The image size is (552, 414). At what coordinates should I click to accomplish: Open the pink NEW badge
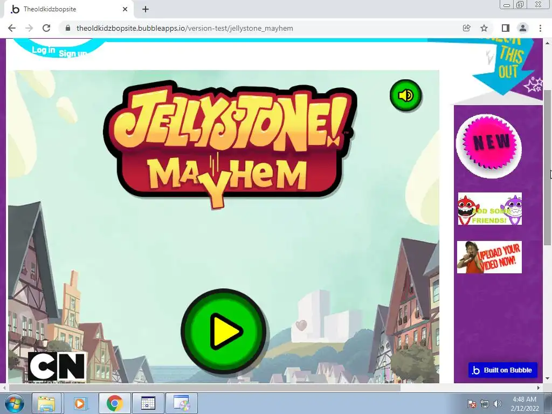coord(488,145)
